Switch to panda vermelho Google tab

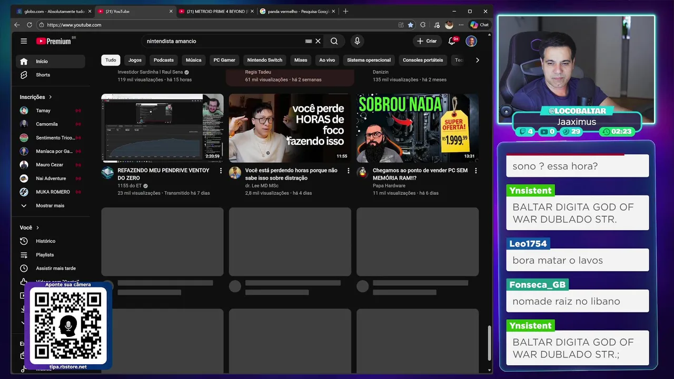(x=296, y=11)
